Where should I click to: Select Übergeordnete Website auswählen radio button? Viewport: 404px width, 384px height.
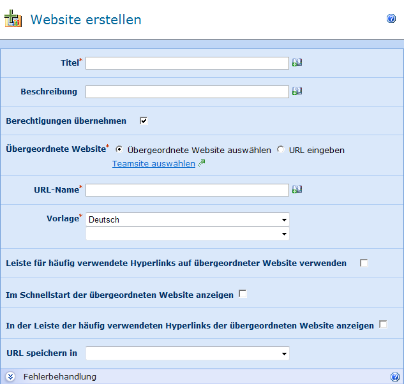pos(119,149)
